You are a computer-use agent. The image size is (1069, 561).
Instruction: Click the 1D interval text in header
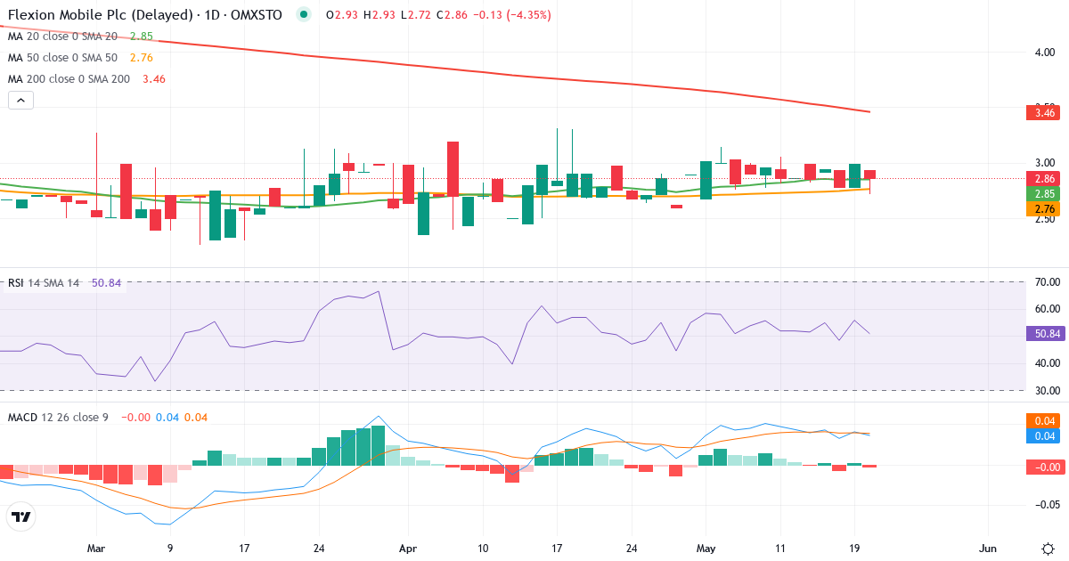click(x=211, y=15)
